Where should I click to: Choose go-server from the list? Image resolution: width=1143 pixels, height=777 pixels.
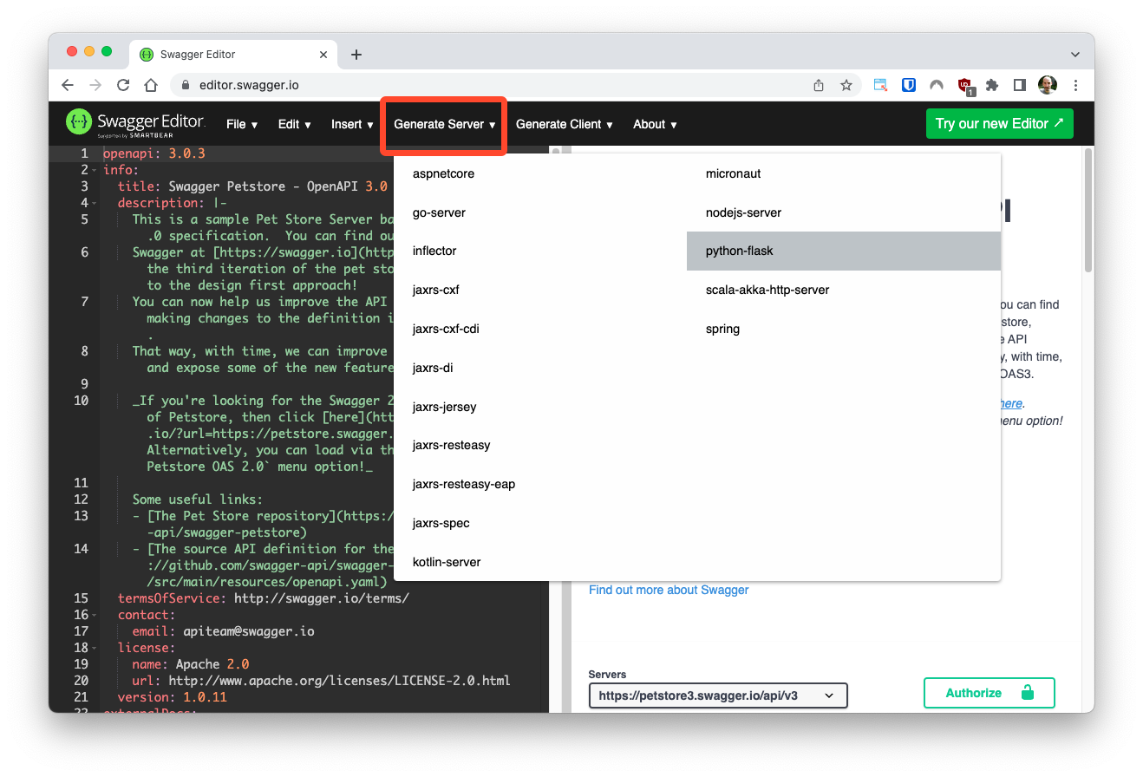click(x=540, y=212)
